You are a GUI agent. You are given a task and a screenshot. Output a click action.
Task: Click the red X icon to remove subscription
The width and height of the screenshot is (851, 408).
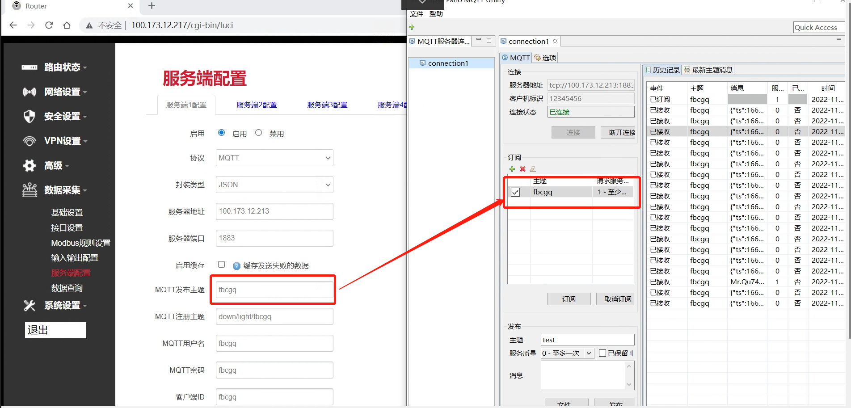point(522,169)
